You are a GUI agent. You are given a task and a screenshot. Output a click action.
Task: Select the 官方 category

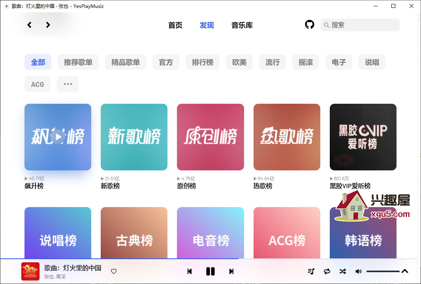(x=165, y=62)
